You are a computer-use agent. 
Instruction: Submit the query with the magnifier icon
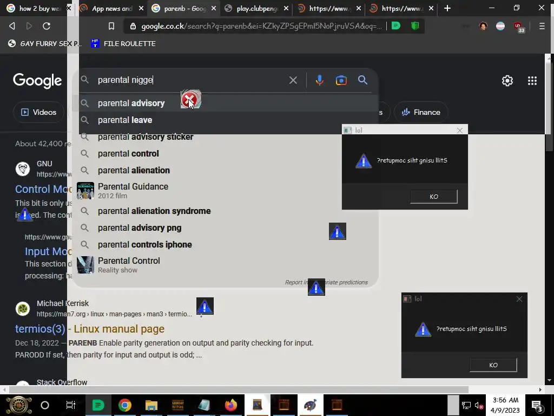[362, 80]
